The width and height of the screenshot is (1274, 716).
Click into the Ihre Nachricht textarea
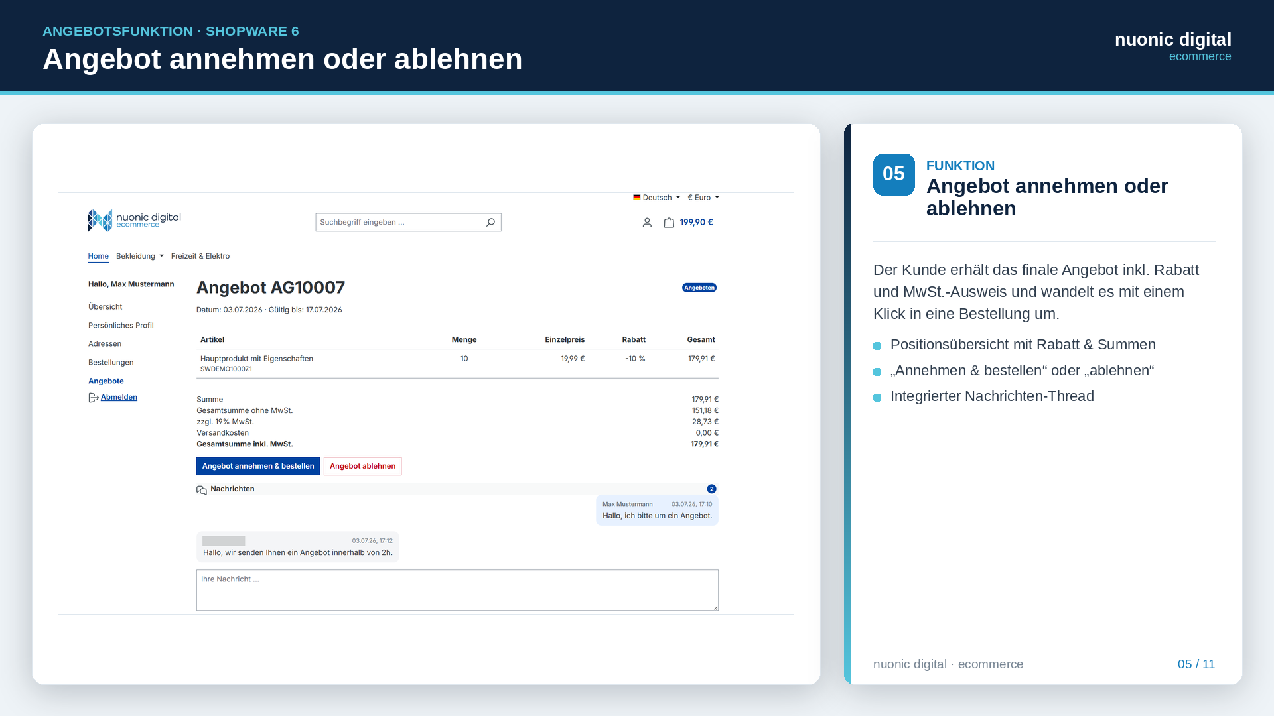(457, 590)
